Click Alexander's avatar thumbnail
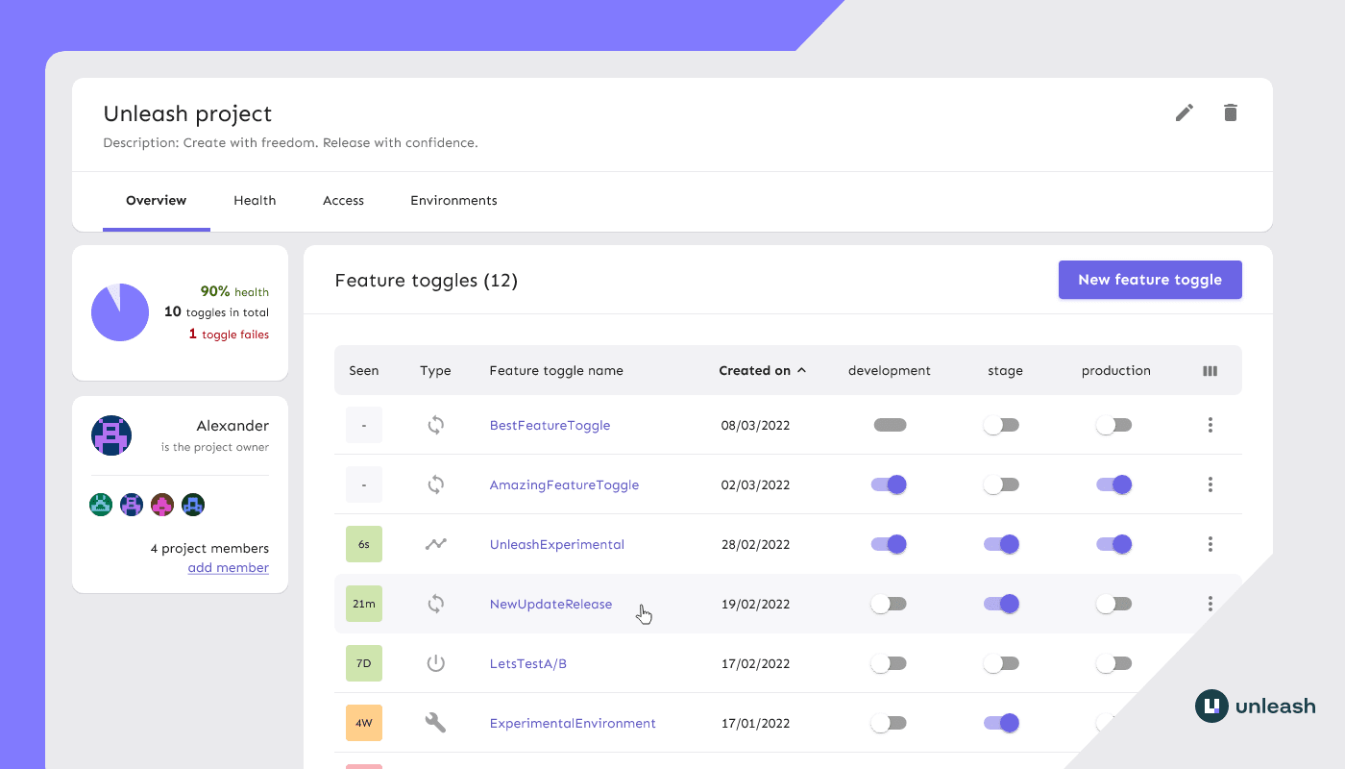This screenshot has width=1345, height=769. pos(111,434)
